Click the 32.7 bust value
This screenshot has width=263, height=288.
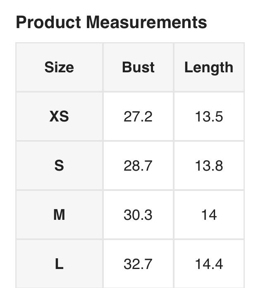[138, 264]
